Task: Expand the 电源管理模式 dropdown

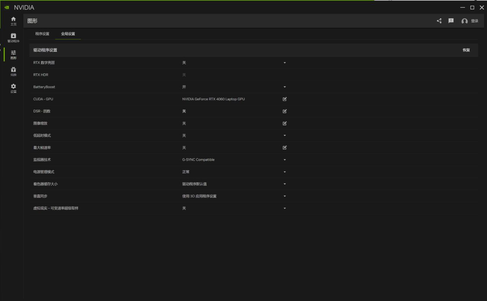Action: pos(285,172)
